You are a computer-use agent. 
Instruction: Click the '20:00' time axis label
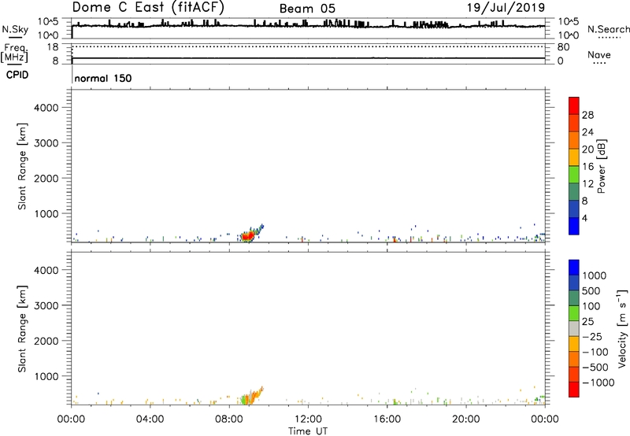(x=466, y=419)
